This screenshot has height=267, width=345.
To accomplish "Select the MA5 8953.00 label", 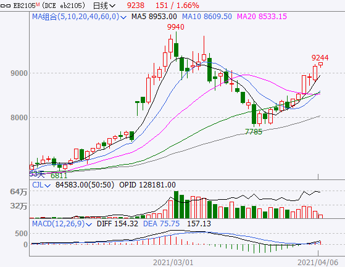I will coord(154,17).
